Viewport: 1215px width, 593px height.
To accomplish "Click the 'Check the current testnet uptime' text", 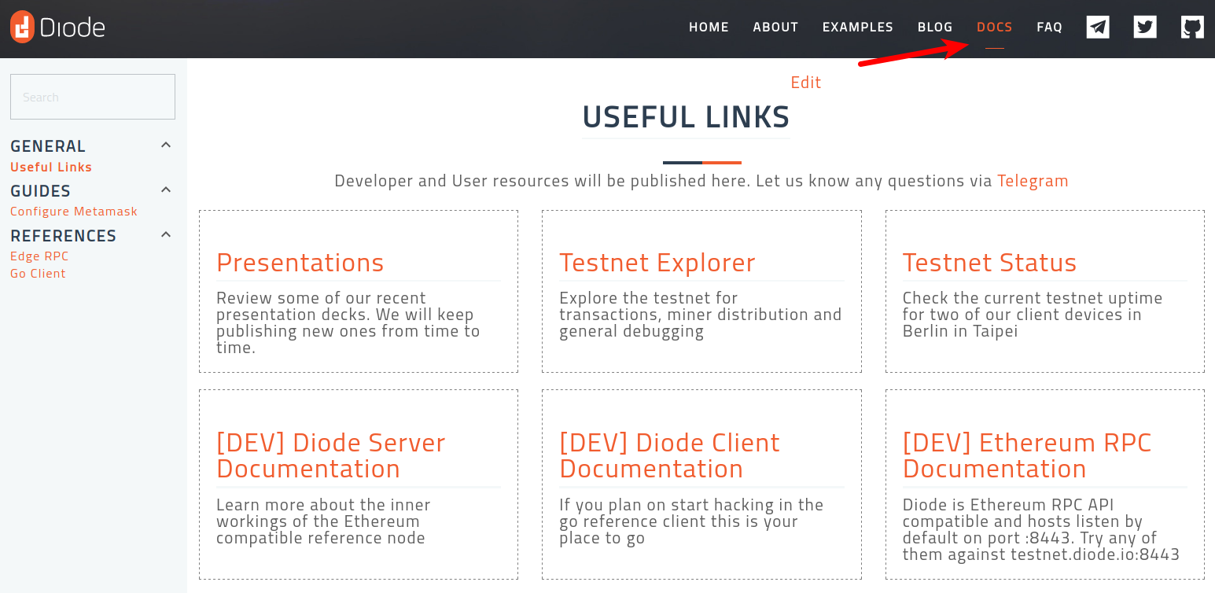I will [x=1033, y=315].
